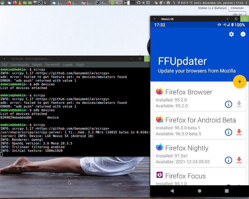249x199 pixels.
Task: Tap the Android recent apps square button
Action: (227, 191)
